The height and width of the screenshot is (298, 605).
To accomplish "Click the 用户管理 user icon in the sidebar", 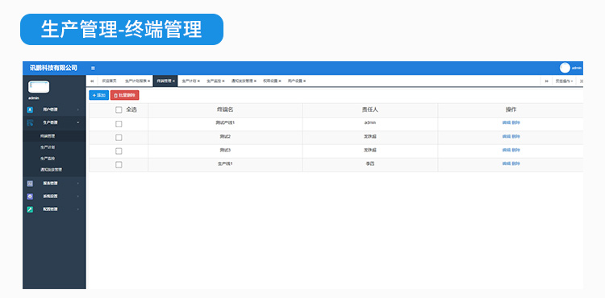I will click(x=30, y=110).
